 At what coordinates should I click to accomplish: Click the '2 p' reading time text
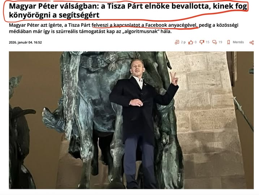coord(183,42)
